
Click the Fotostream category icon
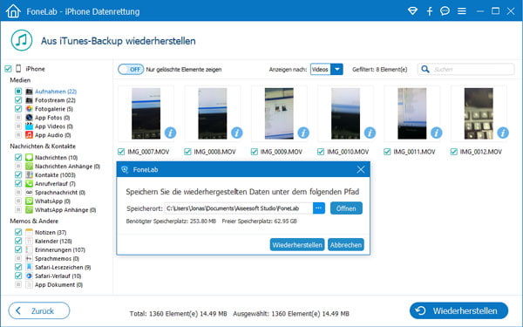(x=30, y=100)
